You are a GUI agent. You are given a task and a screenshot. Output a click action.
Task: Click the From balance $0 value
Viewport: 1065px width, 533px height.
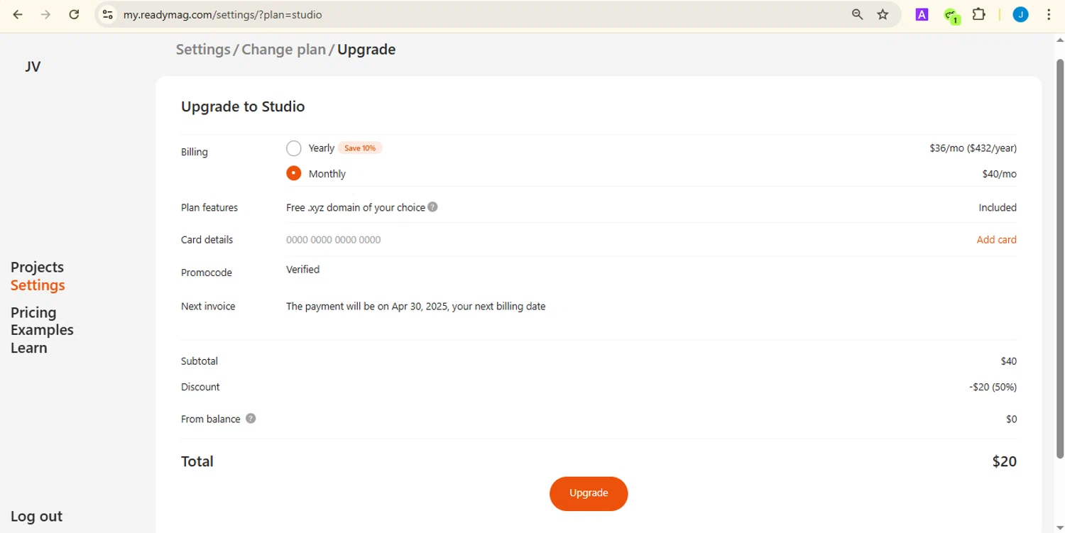point(1011,419)
